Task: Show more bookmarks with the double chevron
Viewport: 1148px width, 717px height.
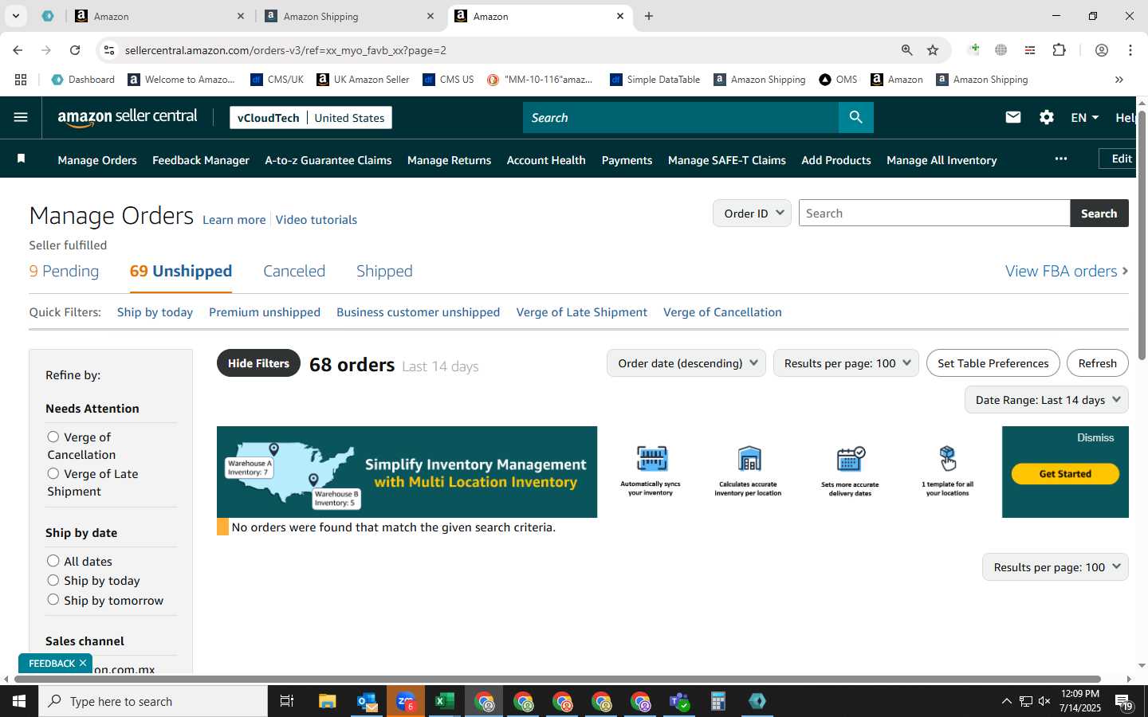Action: tap(1119, 80)
